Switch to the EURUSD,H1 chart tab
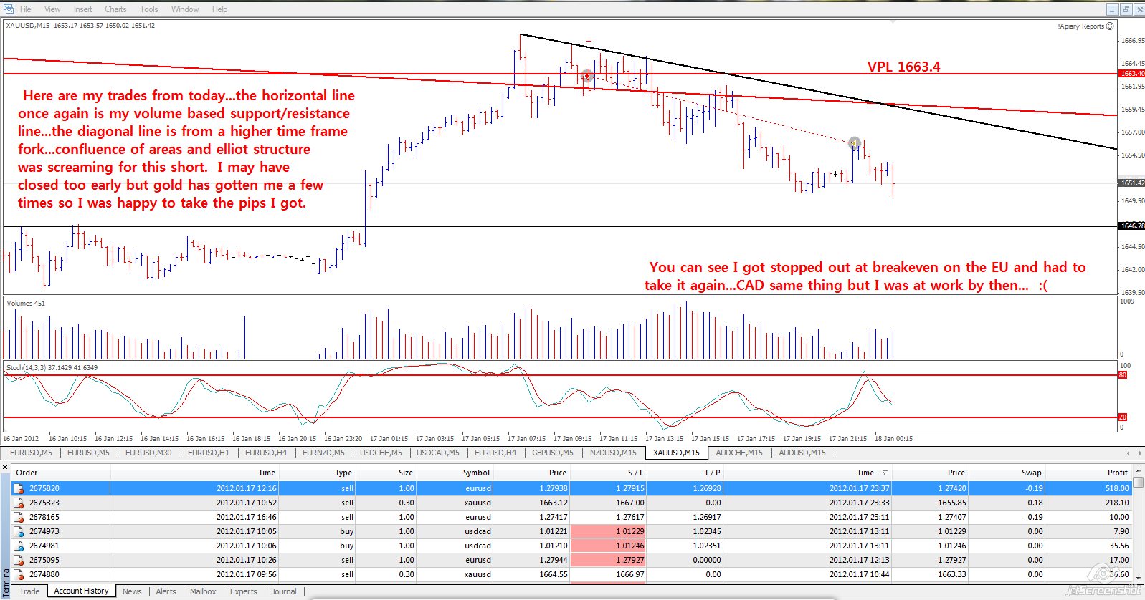Viewport: 1145px width, 600px height. pyautogui.click(x=209, y=453)
